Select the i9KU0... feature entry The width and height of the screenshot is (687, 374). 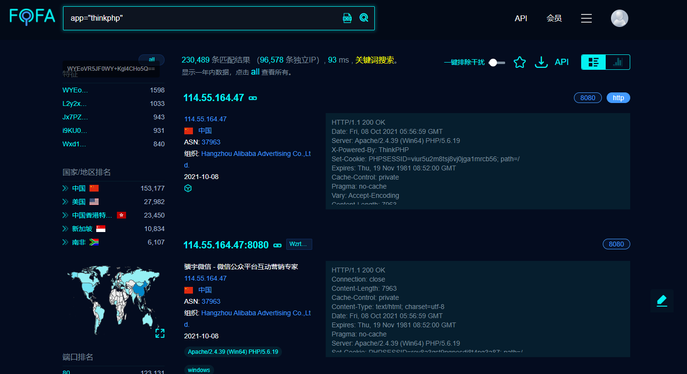(75, 130)
